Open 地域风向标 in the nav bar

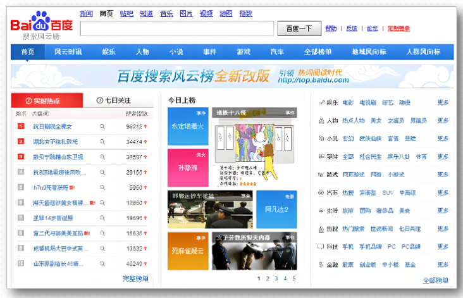coord(369,52)
